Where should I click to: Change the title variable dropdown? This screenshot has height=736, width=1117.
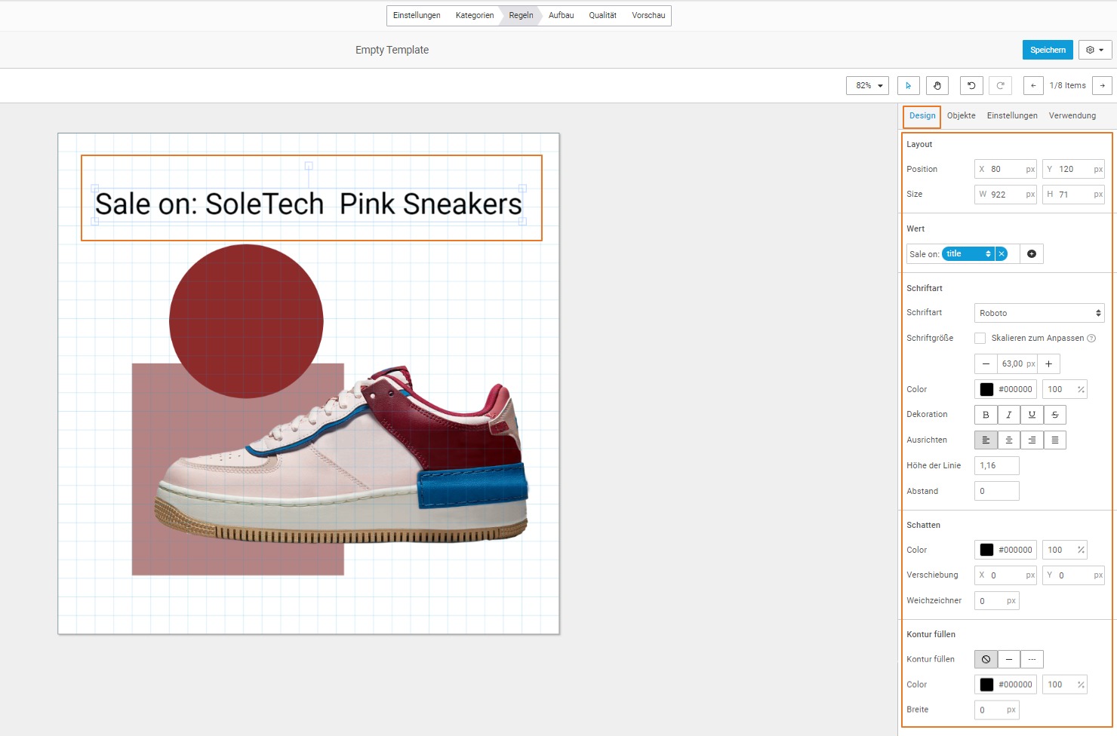tap(968, 254)
